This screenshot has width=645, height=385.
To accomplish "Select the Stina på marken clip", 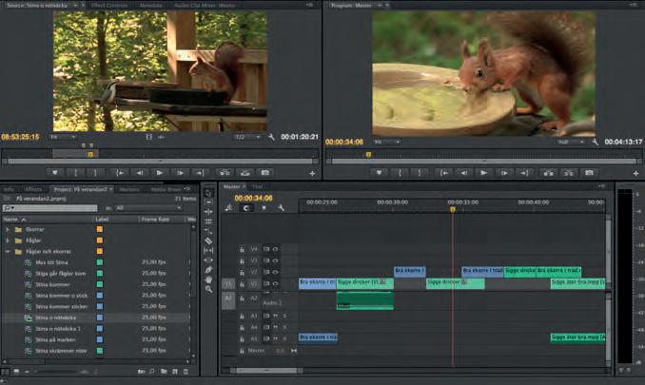I will (55, 339).
